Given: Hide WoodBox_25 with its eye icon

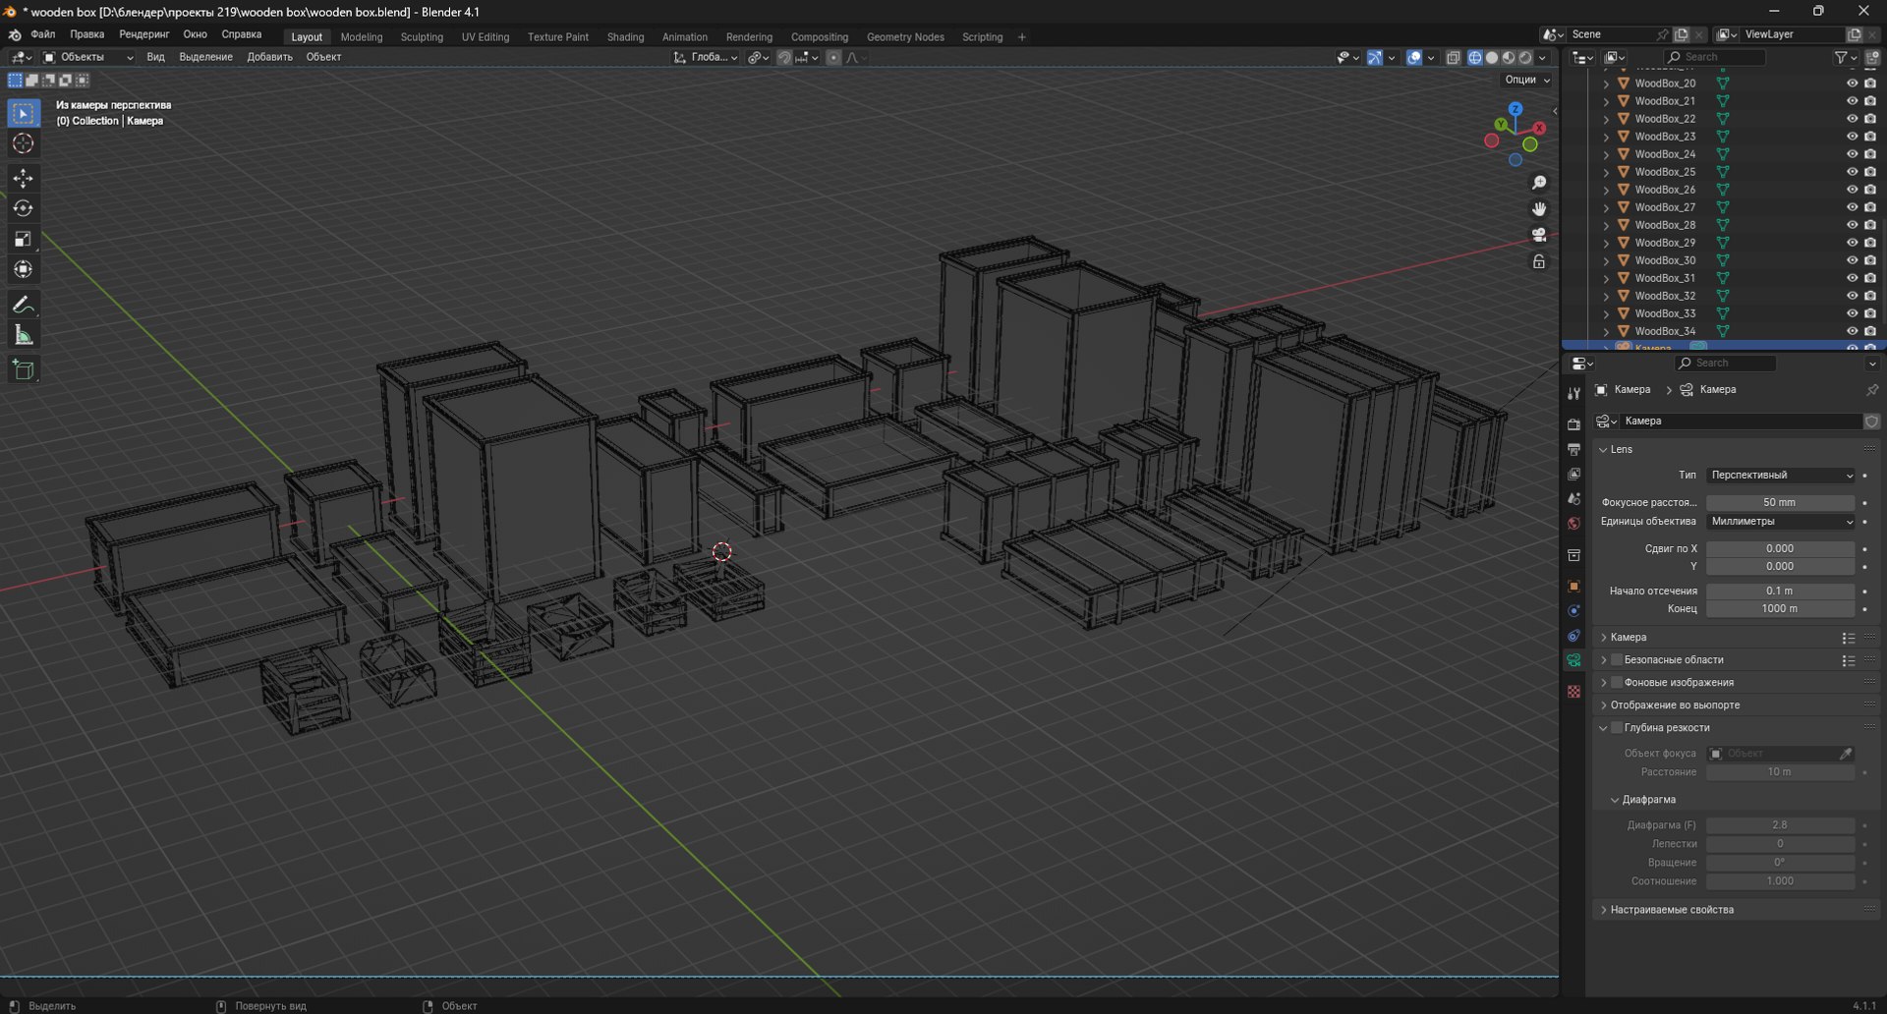Looking at the screenshot, I should click(x=1852, y=172).
